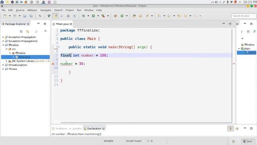Viewport: 257px width, 145px height.
Task: Open the Debug configurations dropdown arrow
Action: click(88, 16)
